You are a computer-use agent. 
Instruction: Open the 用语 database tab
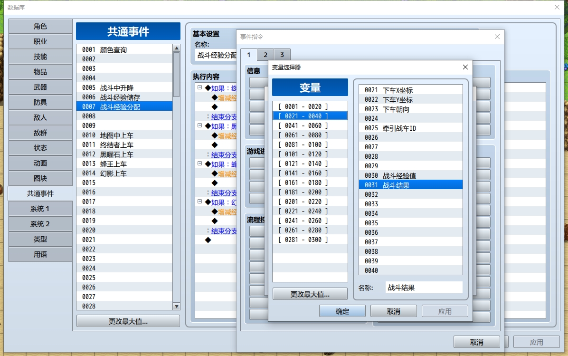click(x=40, y=254)
